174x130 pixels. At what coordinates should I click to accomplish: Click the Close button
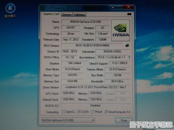point(124,120)
